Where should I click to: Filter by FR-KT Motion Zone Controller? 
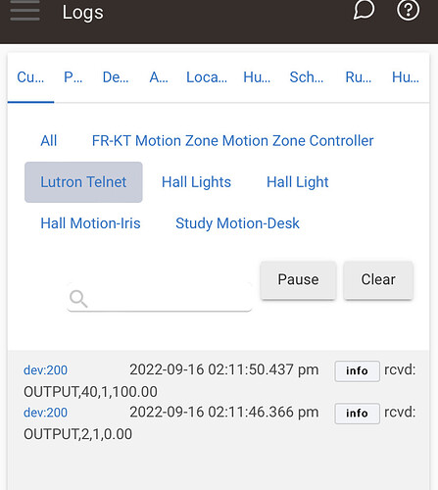232,141
